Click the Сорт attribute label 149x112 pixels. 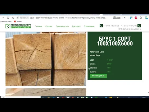92,60
